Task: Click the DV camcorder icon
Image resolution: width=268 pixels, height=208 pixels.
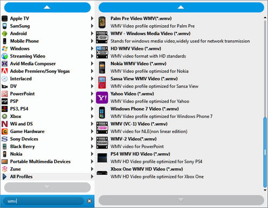Action: tap(5, 86)
